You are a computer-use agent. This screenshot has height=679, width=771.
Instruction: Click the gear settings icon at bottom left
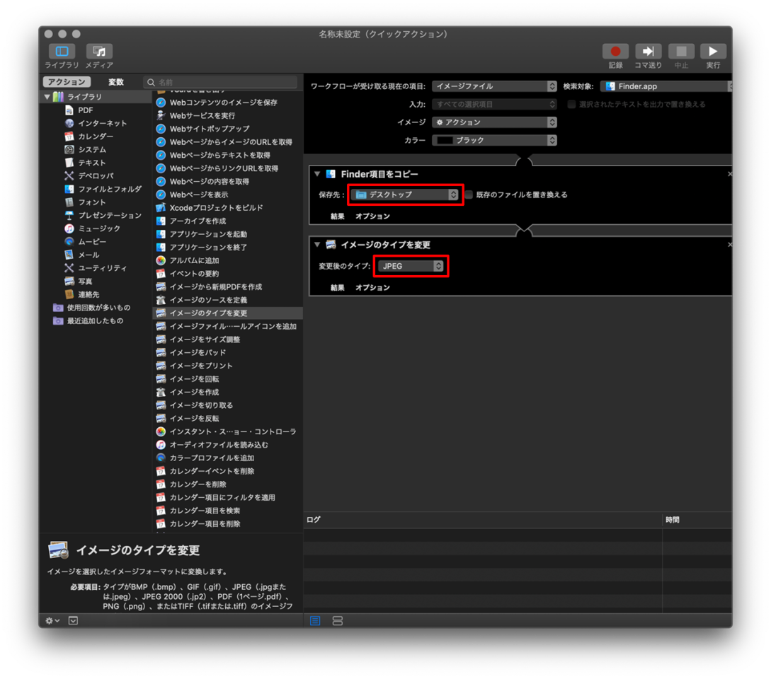52,620
